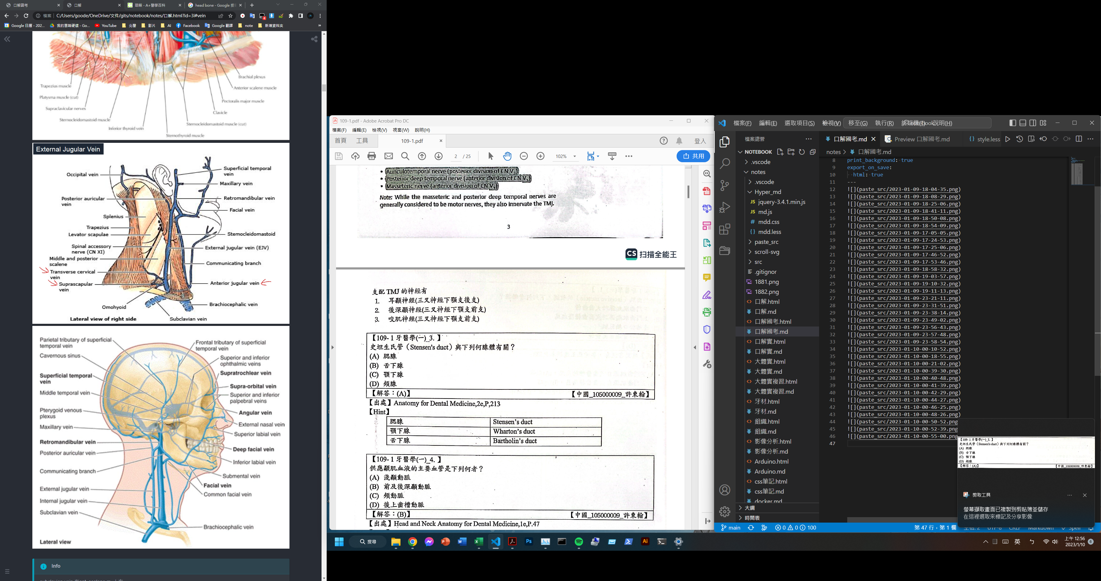
Task: Expand the 大綱 outline section
Action: (749, 507)
